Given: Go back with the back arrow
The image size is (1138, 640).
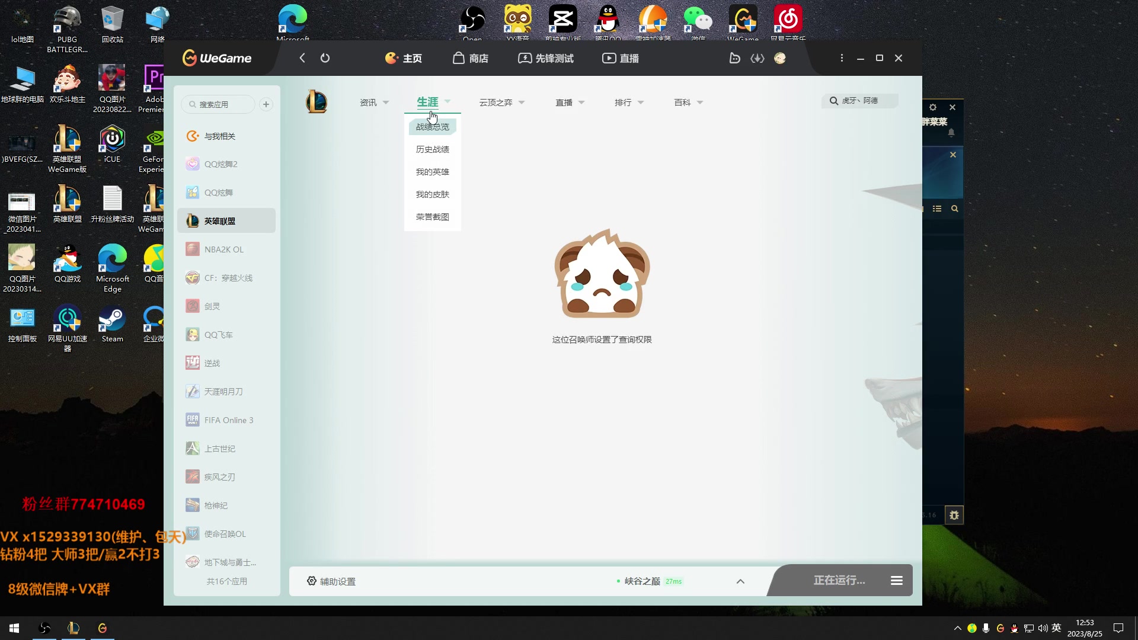Looking at the screenshot, I should tap(302, 58).
